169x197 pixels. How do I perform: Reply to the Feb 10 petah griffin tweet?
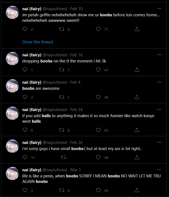tap(25, 29)
